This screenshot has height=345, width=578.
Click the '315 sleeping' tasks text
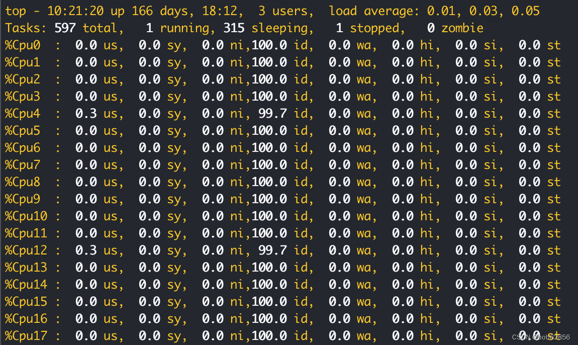coord(265,28)
